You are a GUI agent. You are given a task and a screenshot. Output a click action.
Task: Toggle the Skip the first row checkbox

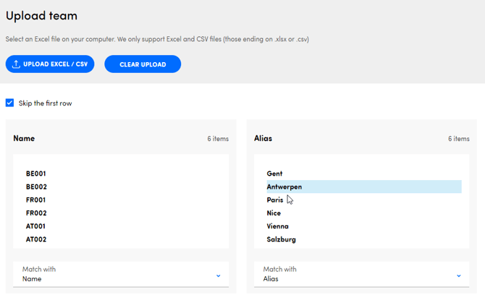click(x=10, y=103)
